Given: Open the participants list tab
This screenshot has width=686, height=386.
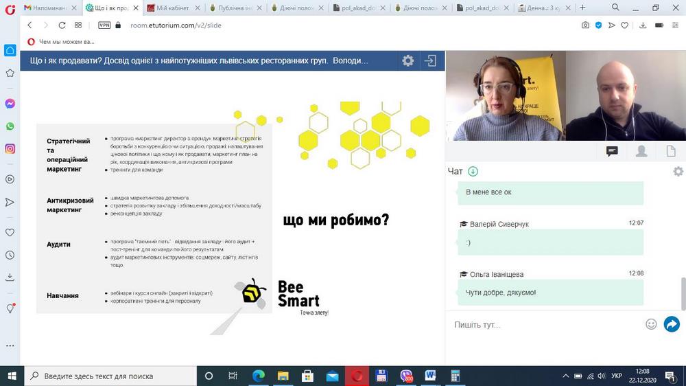Looking at the screenshot, I should click(x=641, y=151).
